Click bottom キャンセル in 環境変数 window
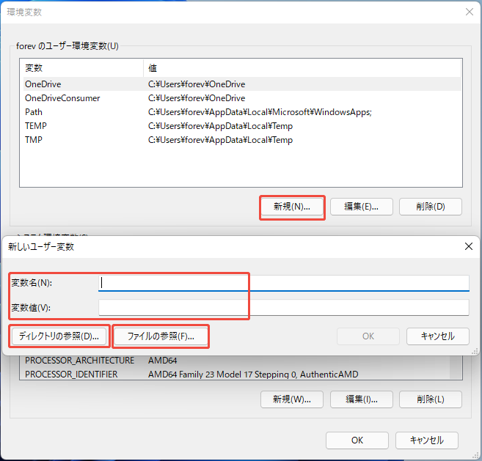The width and height of the screenshot is (482, 461). [427, 440]
